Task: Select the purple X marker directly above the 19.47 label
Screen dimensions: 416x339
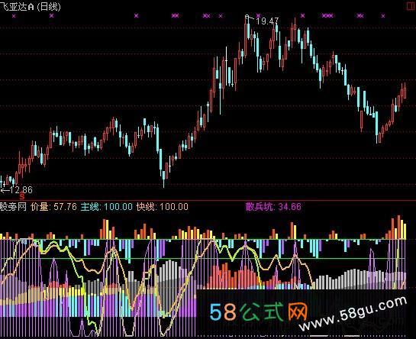Action: pos(258,15)
